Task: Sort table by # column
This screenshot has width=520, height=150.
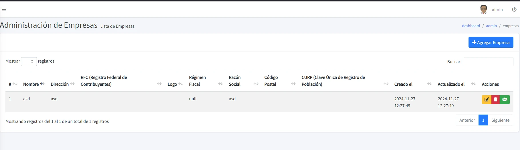Action: point(13,84)
